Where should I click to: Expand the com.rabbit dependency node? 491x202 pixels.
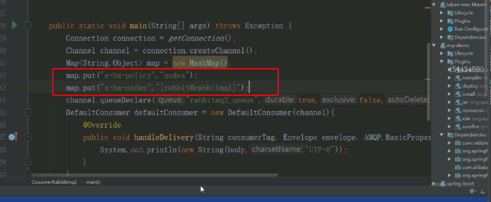coord(450,143)
